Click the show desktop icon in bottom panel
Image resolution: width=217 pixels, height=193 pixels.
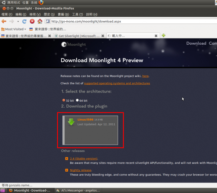coord(2,190)
